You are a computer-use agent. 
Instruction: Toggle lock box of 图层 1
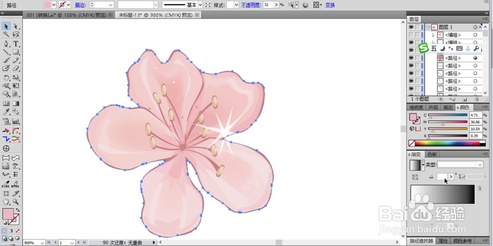click(x=417, y=27)
